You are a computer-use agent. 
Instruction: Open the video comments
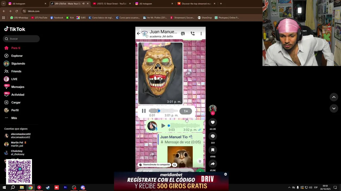click(213, 136)
